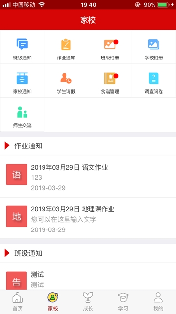The width and height of the screenshot is (176, 314).
Task: Tap the 90% battery percentage text
Action: click(x=150, y=5)
